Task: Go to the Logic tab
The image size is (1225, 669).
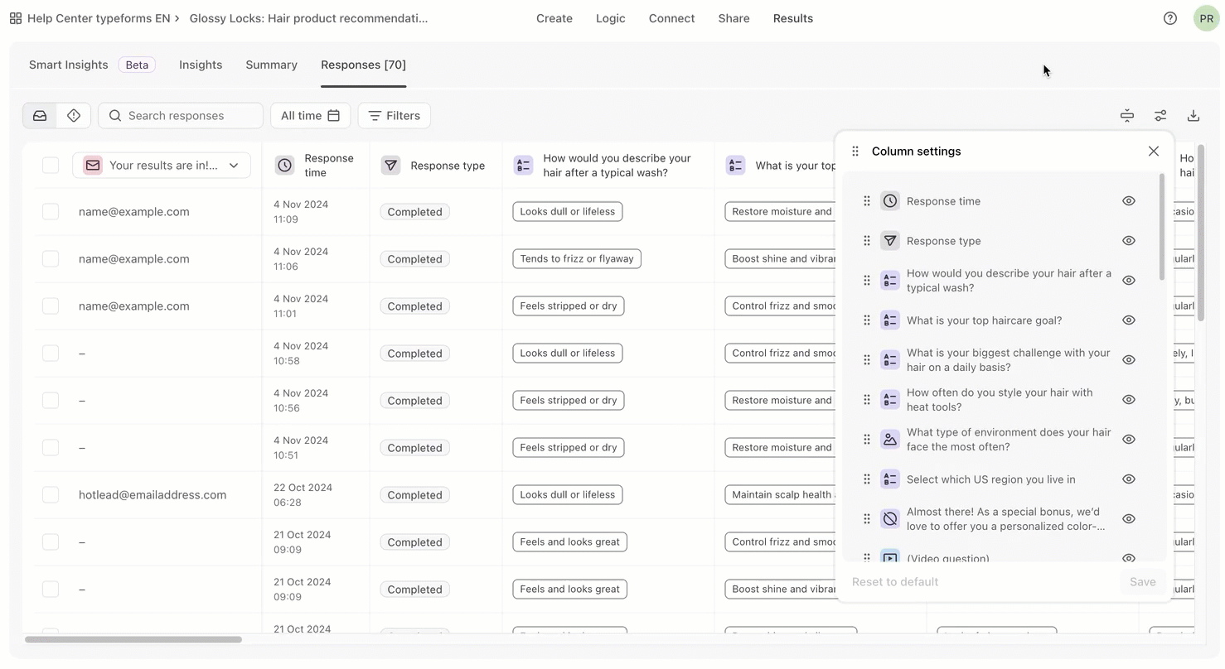Action: pyautogui.click(x=611, y=18)
